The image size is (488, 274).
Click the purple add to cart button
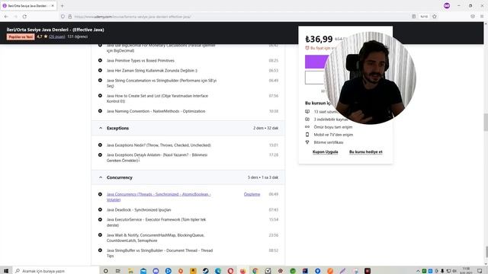316,62
